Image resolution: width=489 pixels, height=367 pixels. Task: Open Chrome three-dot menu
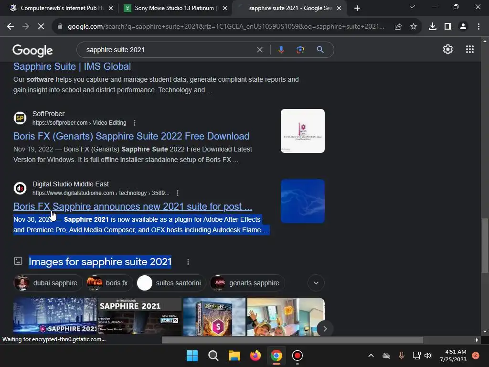pos(478,27)
